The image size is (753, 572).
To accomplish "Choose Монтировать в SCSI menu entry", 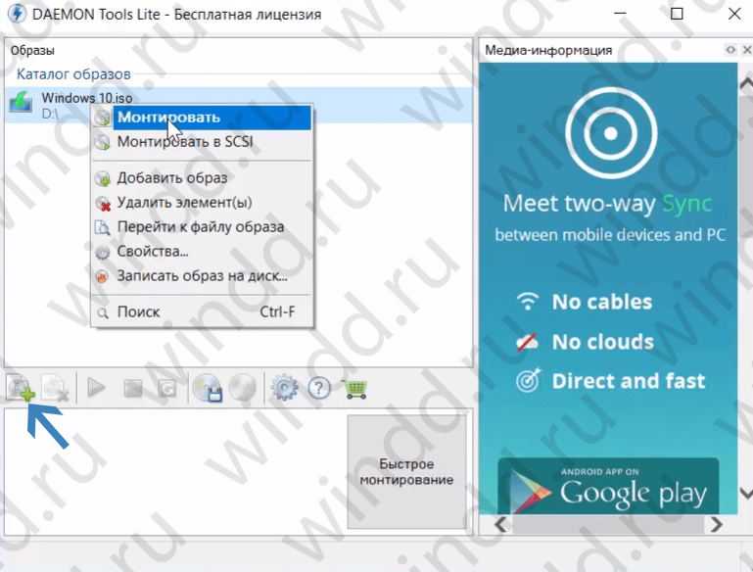I will coord(202,142).
